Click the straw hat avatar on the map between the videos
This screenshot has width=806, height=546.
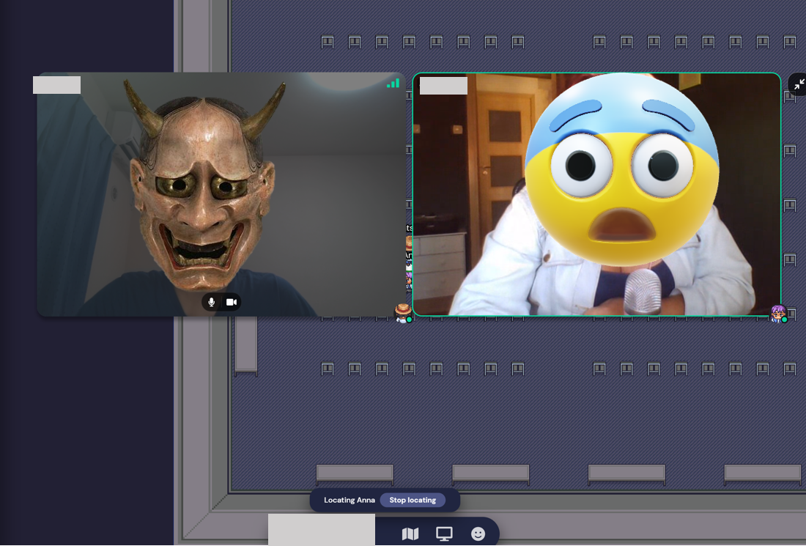tap(409, 243)
